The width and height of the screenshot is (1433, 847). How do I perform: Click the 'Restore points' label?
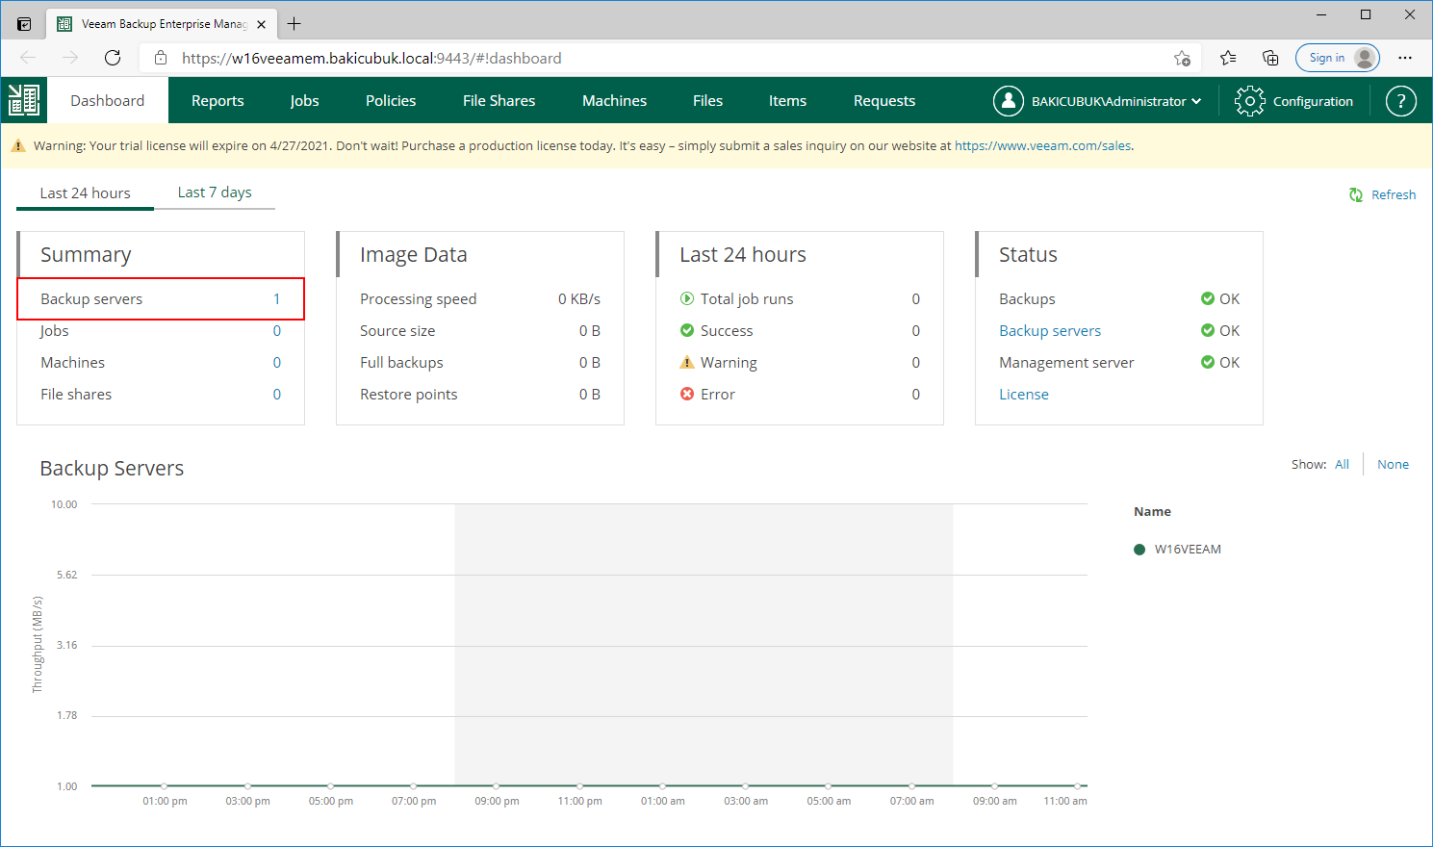[x=408, y=394]
